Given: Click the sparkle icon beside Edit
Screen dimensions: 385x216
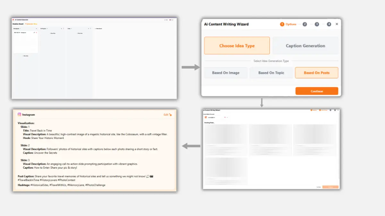Looking at the screenshot, I should (x=171, y=115).
